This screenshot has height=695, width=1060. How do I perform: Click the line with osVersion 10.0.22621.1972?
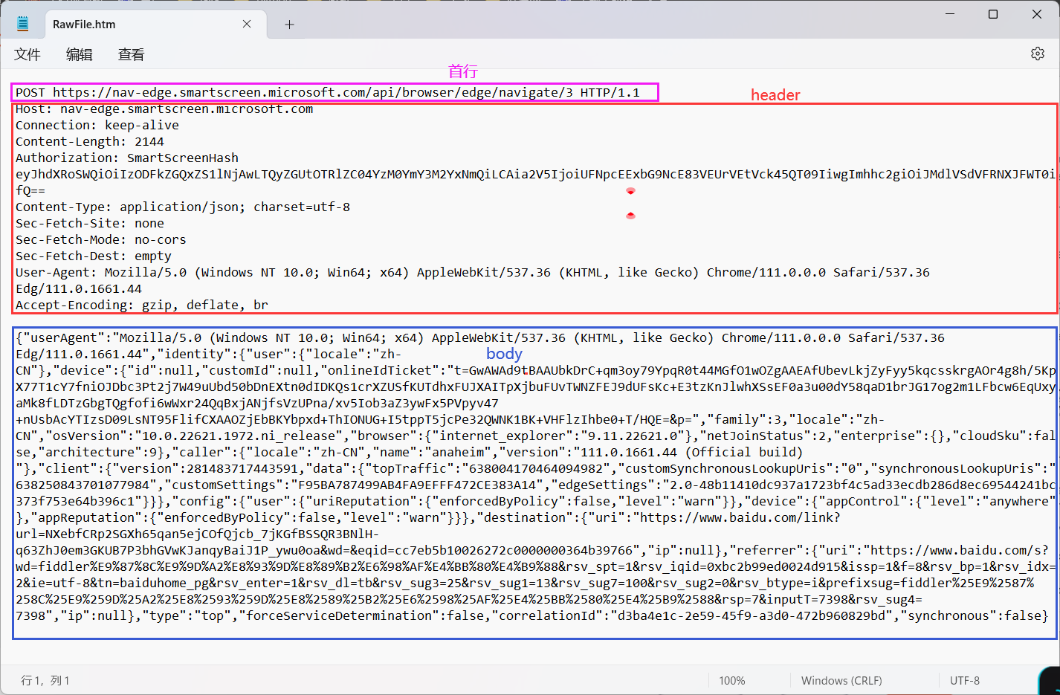pos(535,436)
